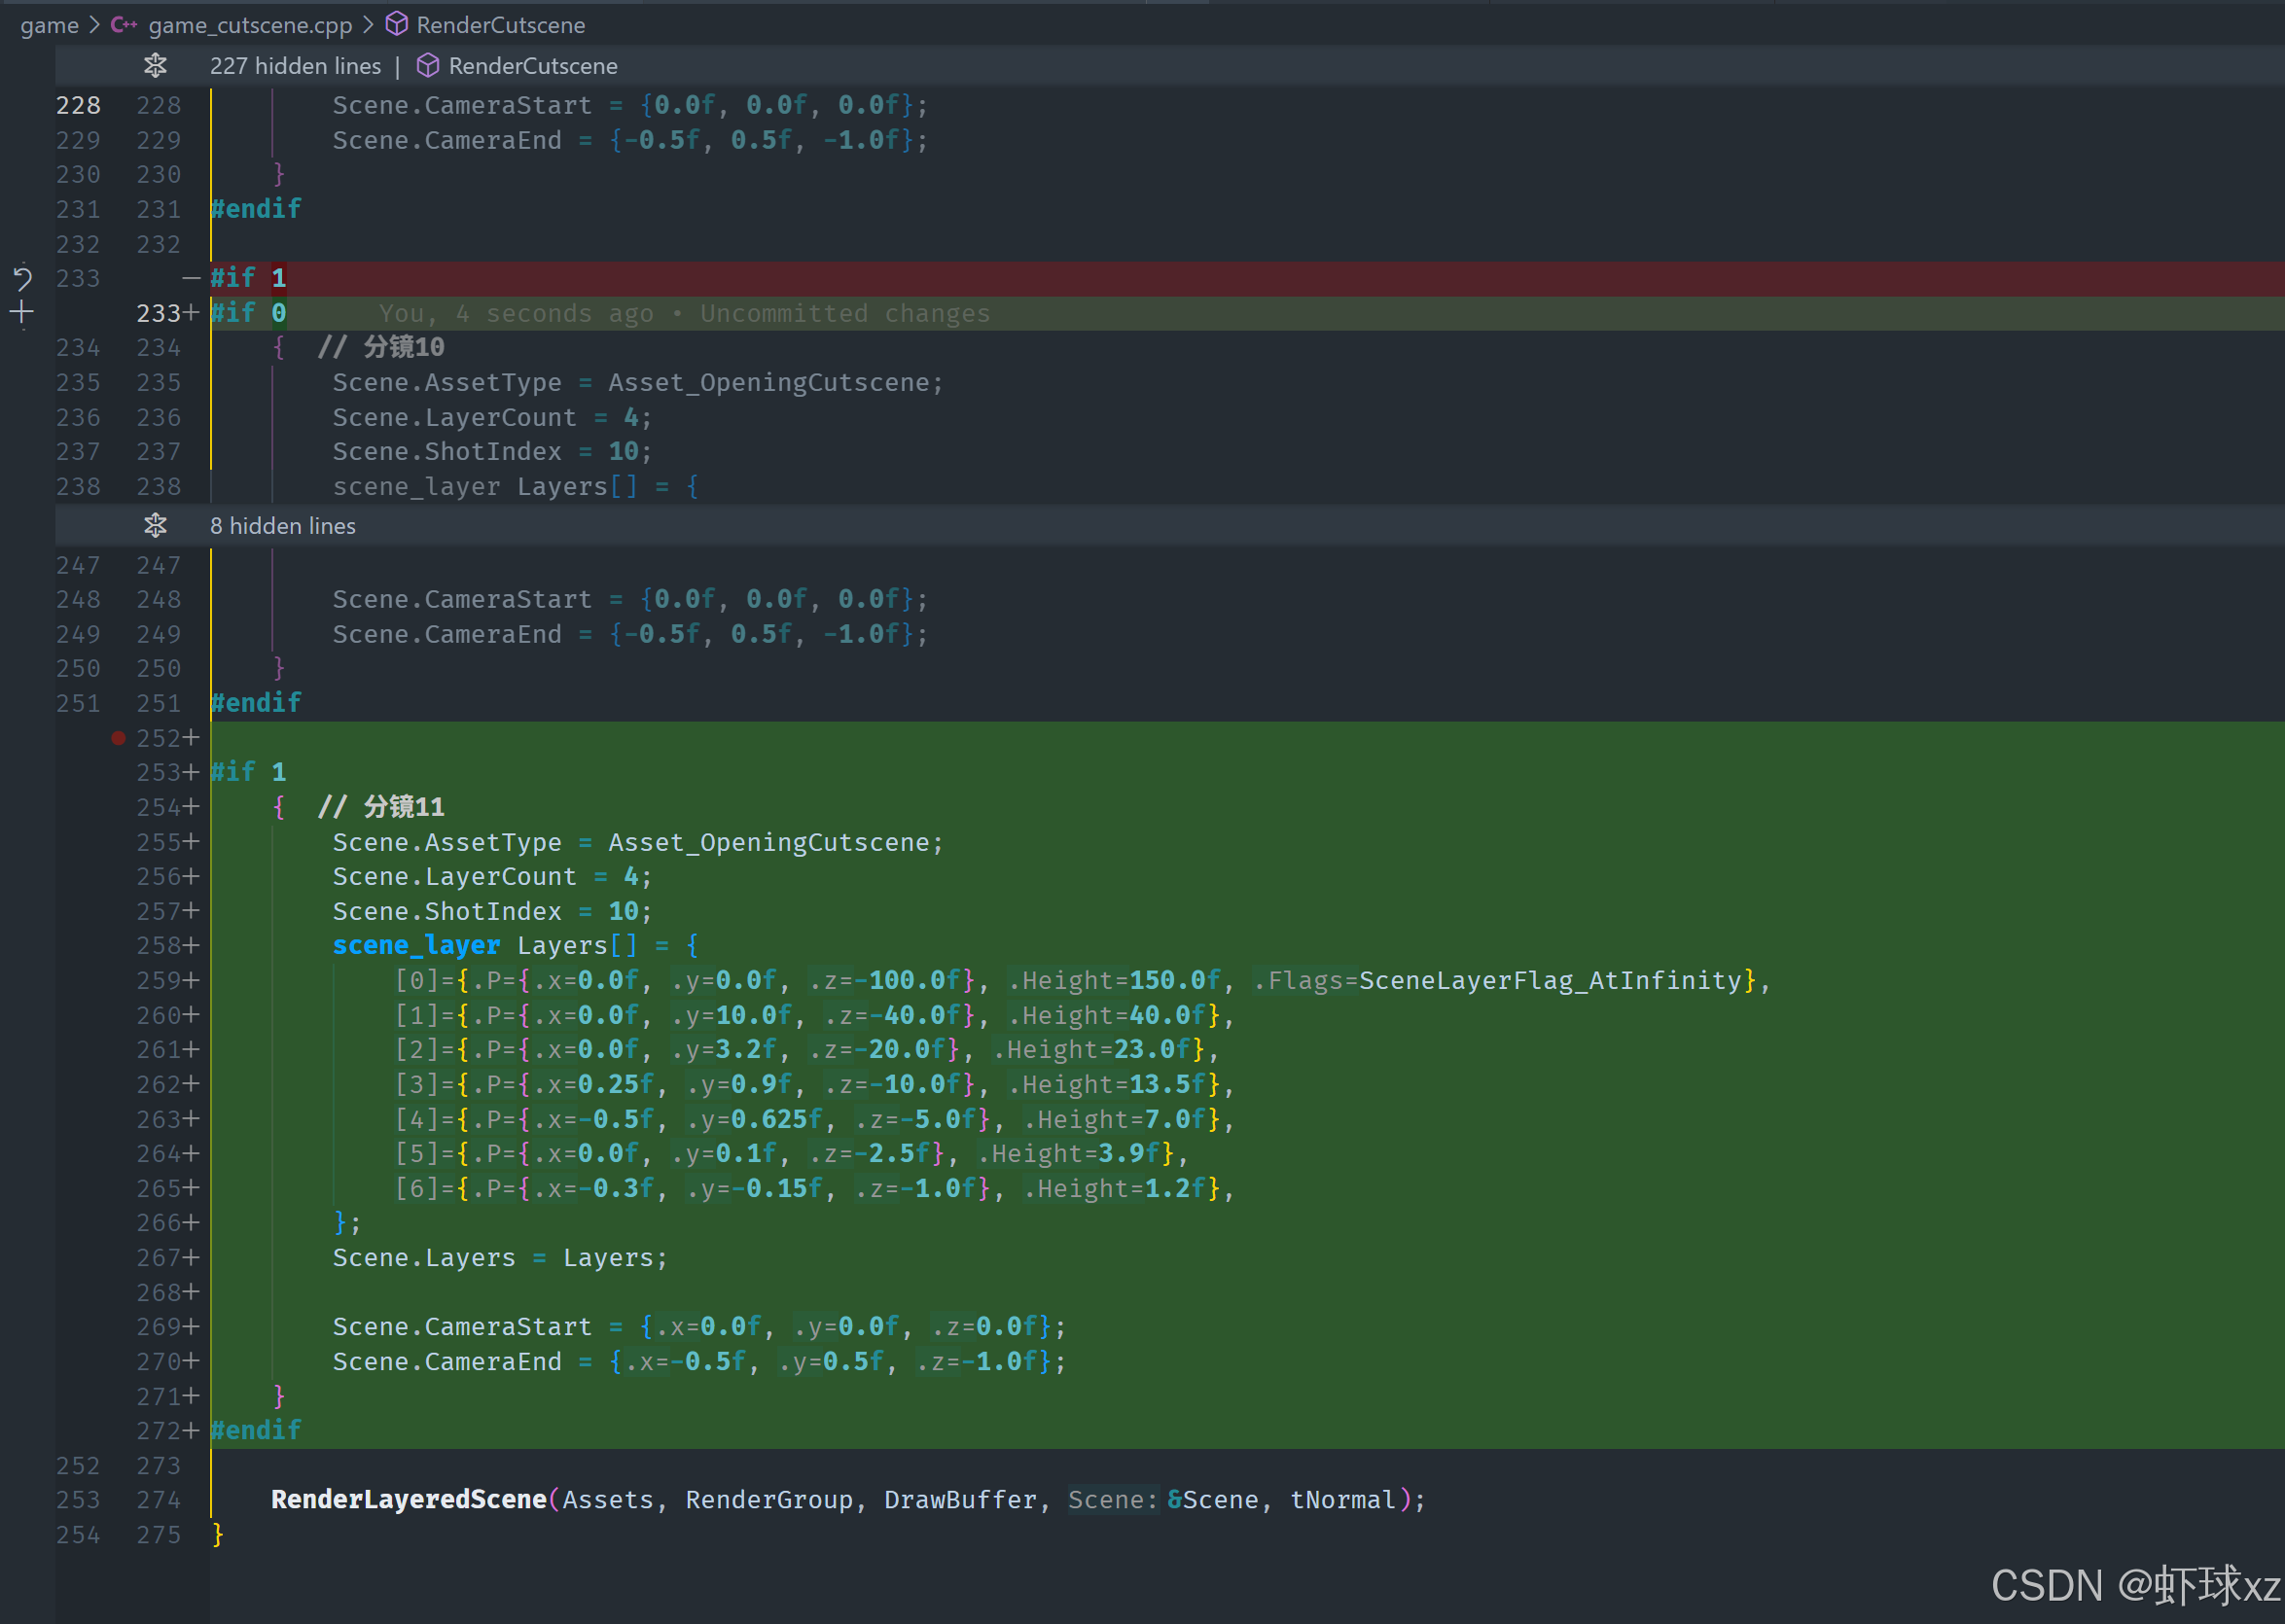Toggle the breakpoint red dot at line 252
The width and height of the screenshot is (2285, 1624).
coord(118,738)
